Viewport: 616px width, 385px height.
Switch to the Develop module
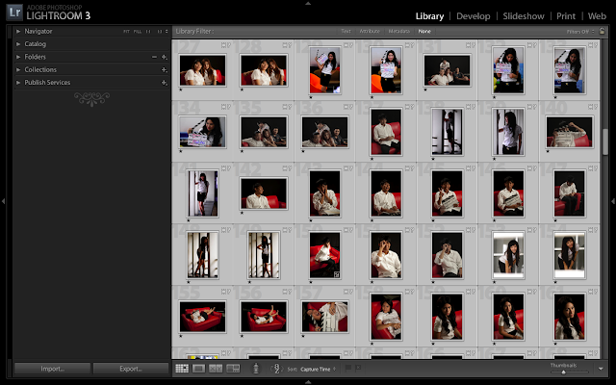pyautogui.click(x=473, y=16)
